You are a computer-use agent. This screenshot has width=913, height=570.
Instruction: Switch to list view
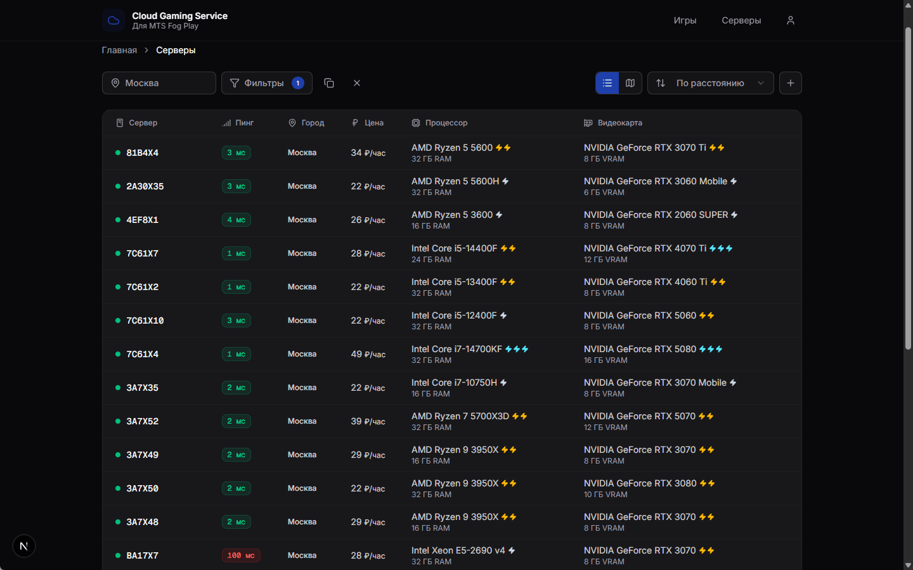point(607,83)
